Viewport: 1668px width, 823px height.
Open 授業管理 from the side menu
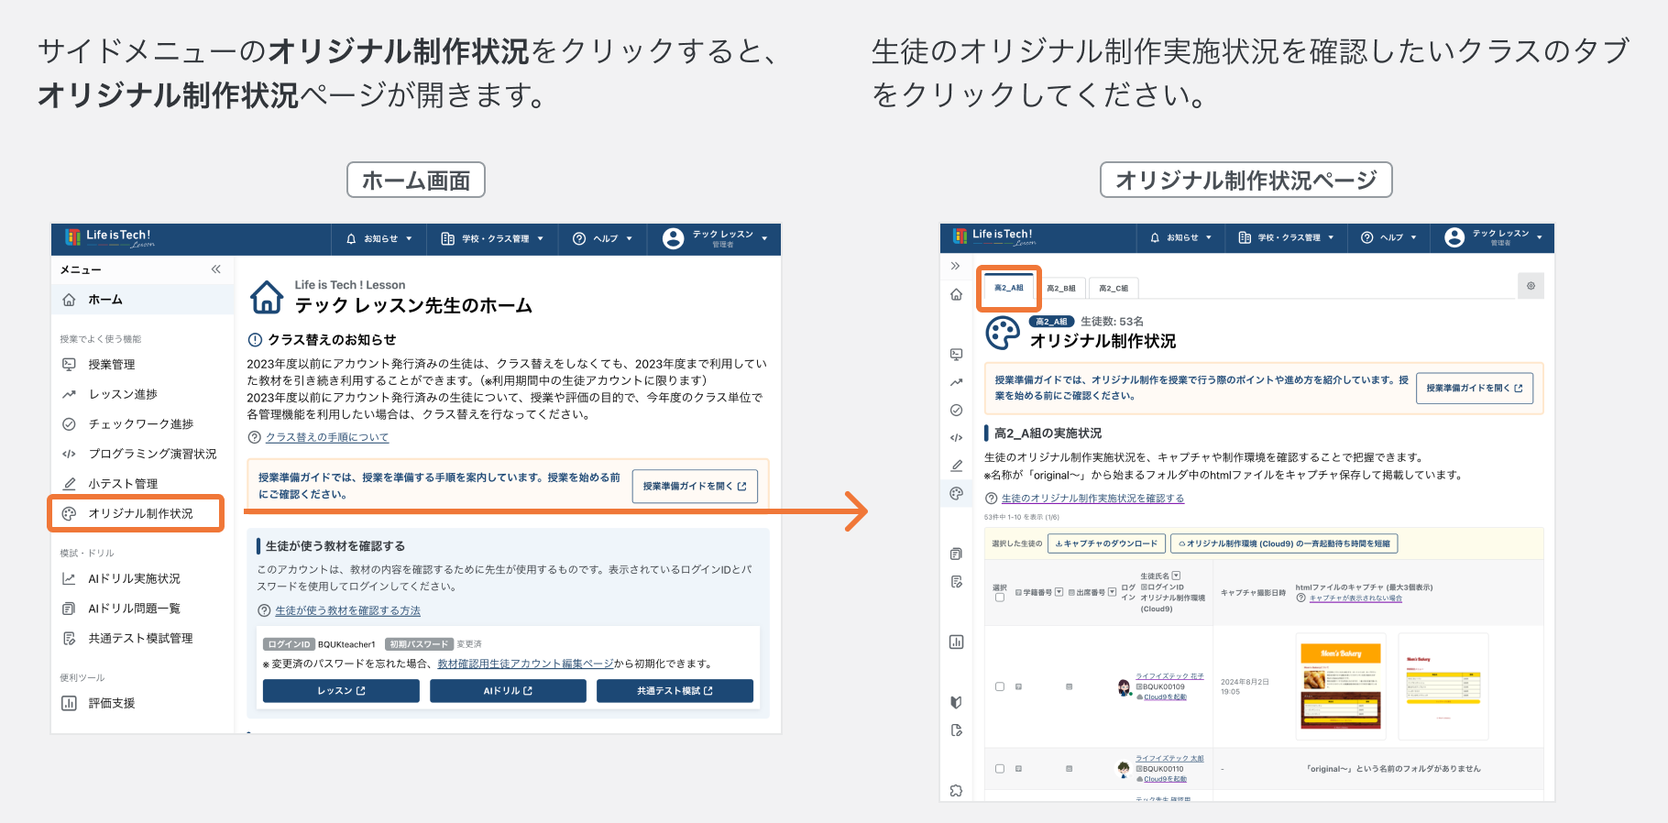[x=112, y=364]
